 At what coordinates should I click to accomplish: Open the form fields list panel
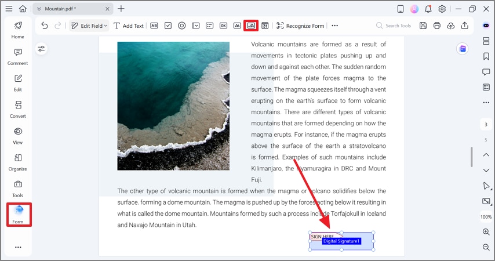(x=486, y=87)
